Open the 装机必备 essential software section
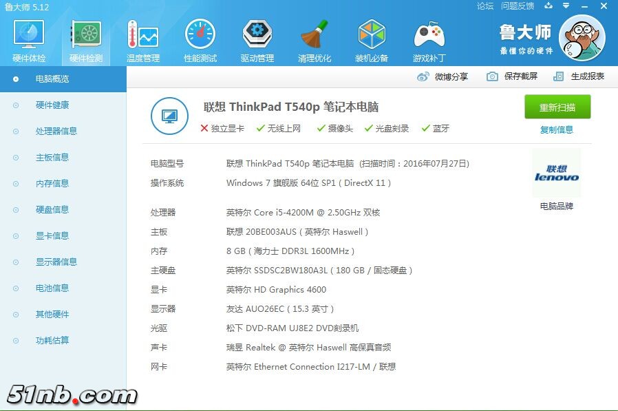This screenshot has height=411, width=618. [372, 38]
